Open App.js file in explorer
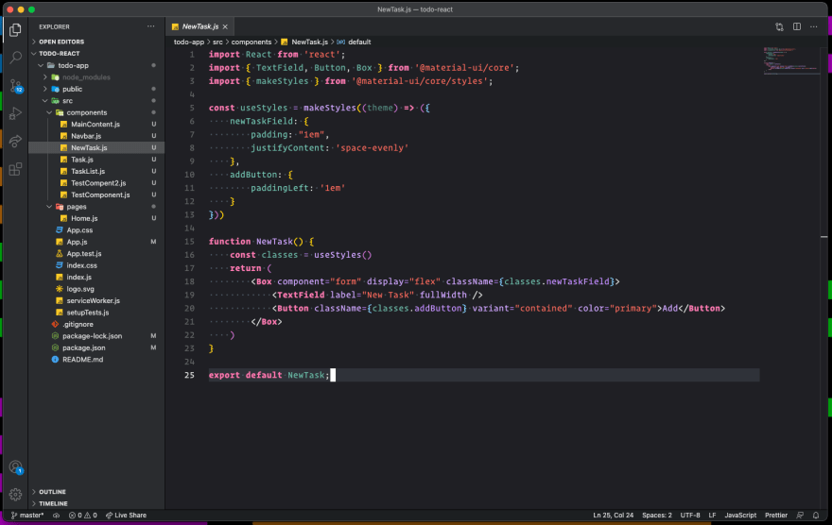The width and height of the screenshot is (832, 525). (96, 242)
